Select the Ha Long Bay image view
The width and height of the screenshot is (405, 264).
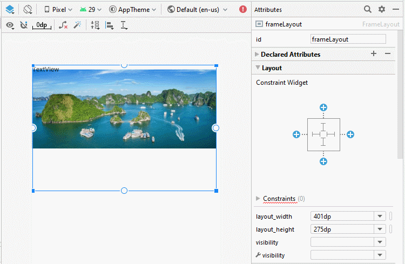tap(124, 109)
